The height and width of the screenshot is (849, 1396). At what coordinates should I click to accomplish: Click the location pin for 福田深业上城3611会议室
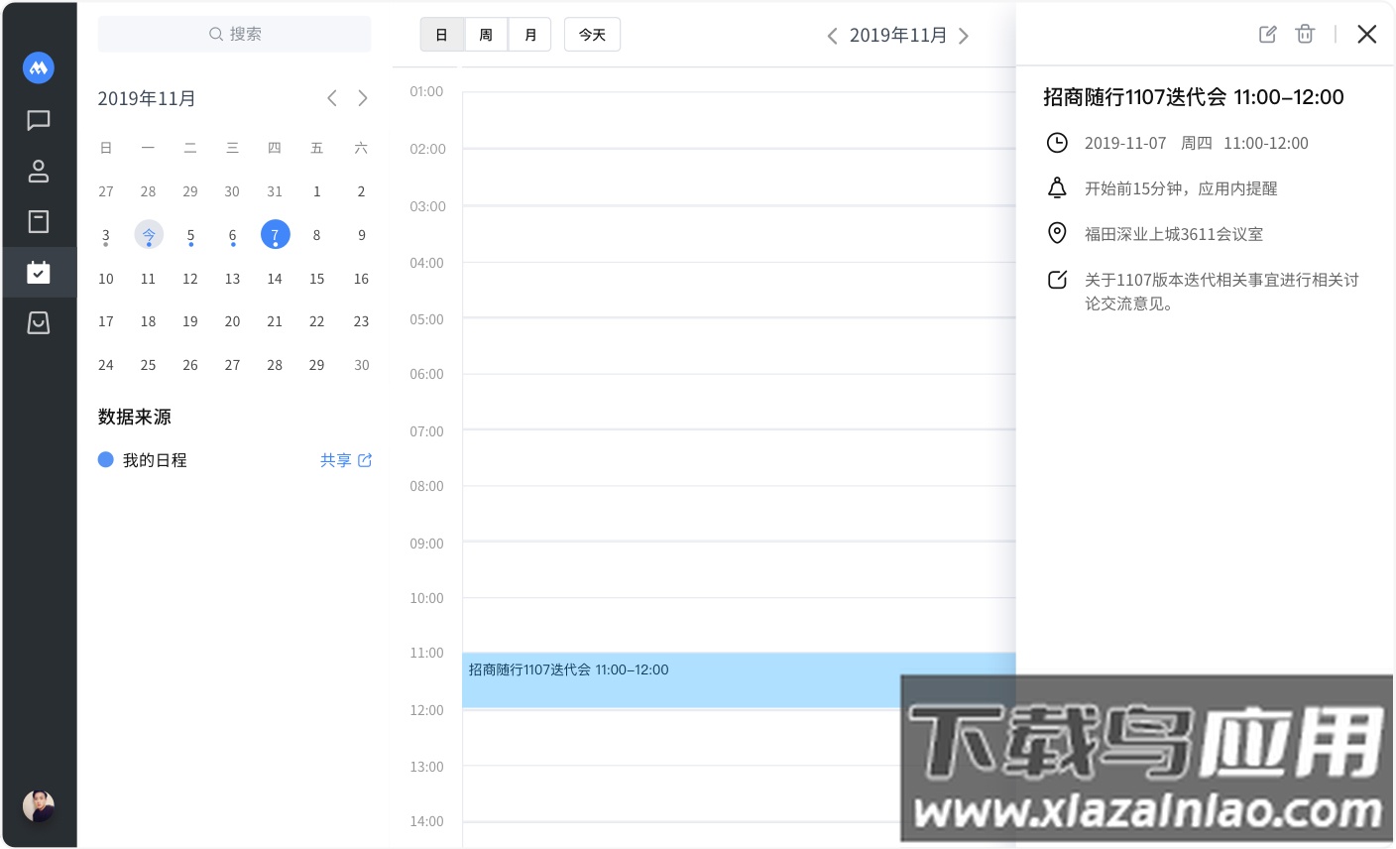click(1057, 234)
